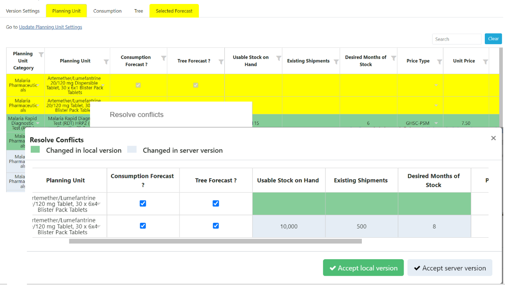
Task: Open Price Type column filter
Action: 439,62
